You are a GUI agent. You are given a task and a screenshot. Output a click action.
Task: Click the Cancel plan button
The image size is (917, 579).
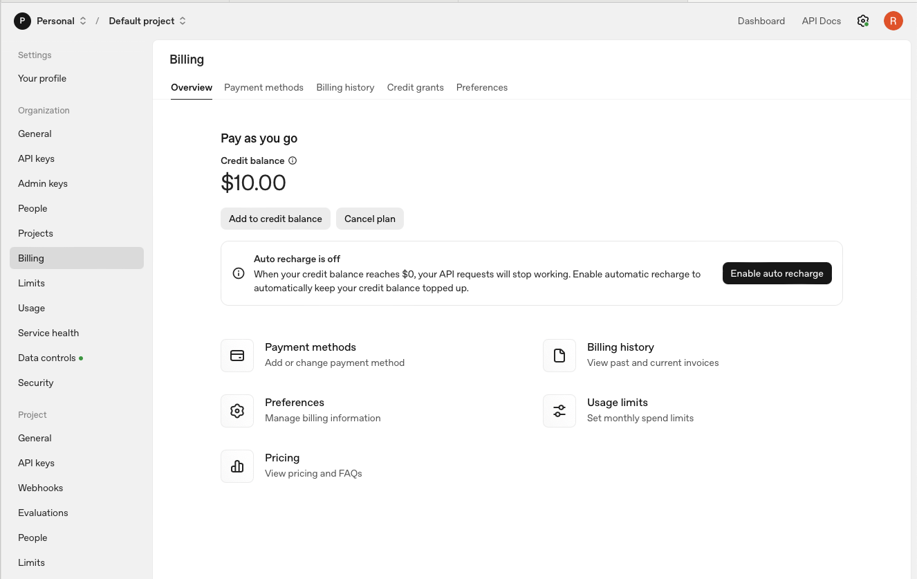tap(369, 219)
